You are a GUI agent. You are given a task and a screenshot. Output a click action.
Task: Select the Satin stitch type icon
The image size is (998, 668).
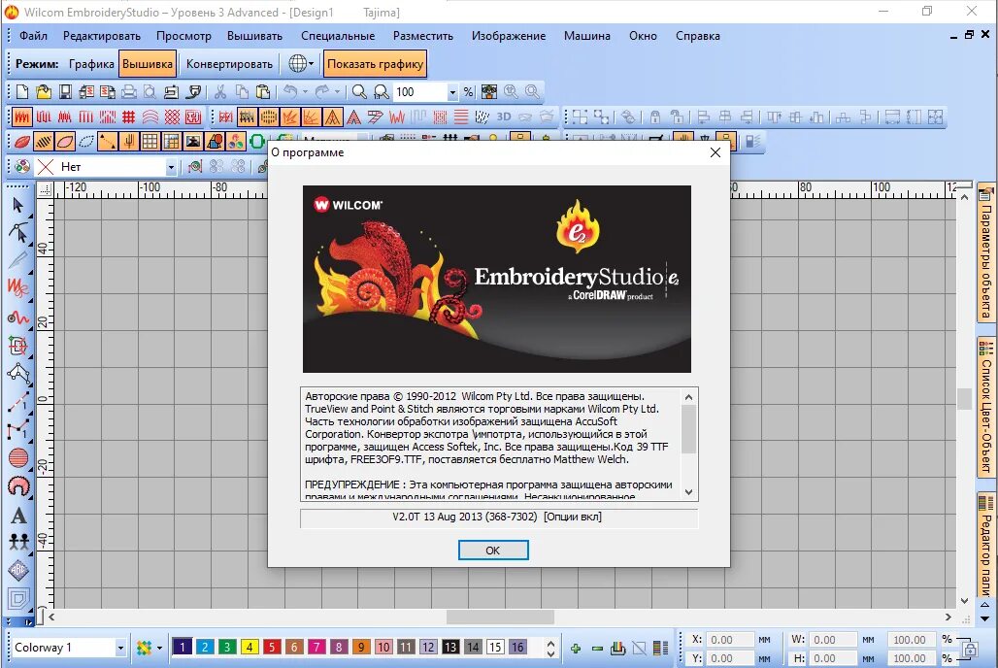click(x=22, y=117)
